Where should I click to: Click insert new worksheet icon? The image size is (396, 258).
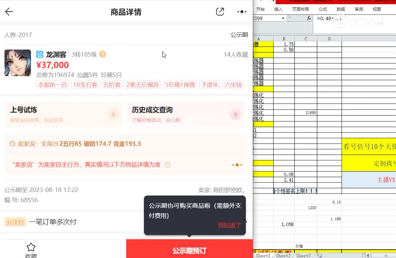click(319, 255)
